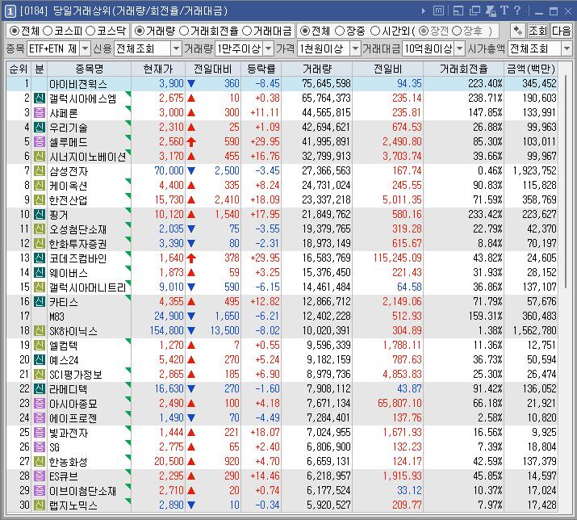Sort by 현재가 column header
This screenshot has width=577, height=520.
pyautogui.click(x=158, y=69)
